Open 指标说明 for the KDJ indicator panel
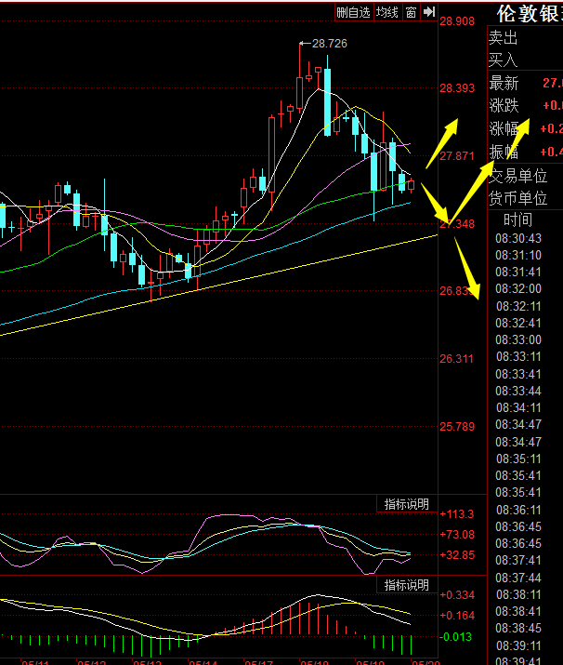Screen dimensions: 563x665 (407, 504)
